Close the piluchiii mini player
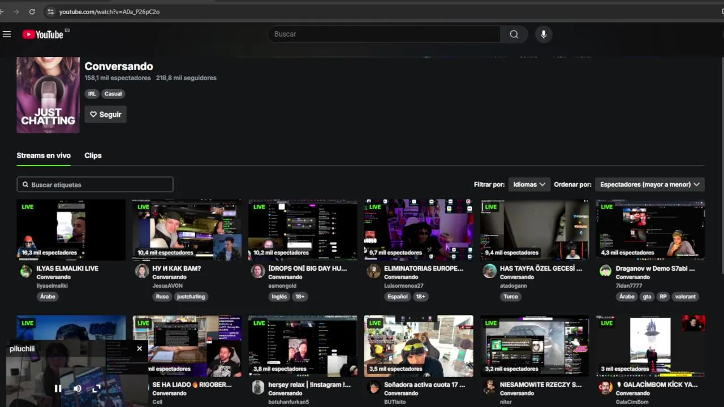 [x=139, y=349]
